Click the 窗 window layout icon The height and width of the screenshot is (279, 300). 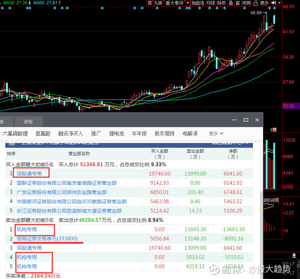point(238,3)
